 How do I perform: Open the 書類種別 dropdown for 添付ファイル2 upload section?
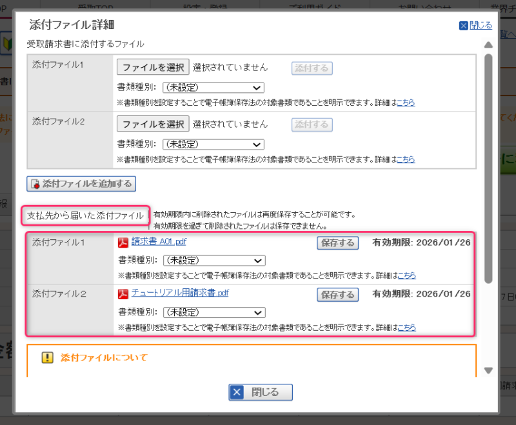(213, 144)
